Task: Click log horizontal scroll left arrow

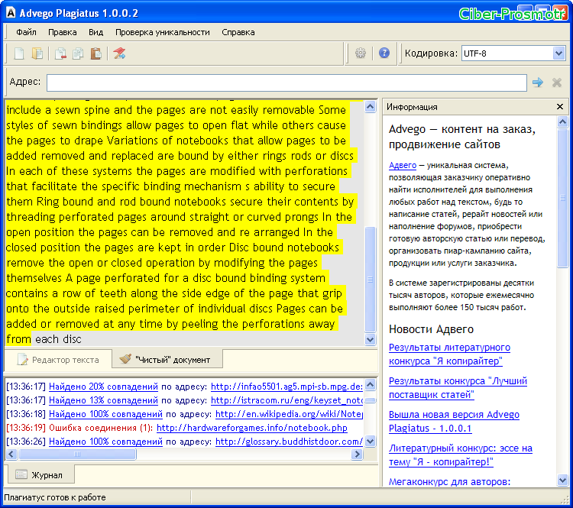Action: (x=11, y=455)
